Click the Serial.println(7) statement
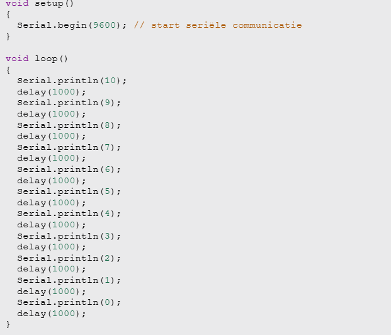The height and width of the screenshot is (335, 391). click(x=69, y=147)
